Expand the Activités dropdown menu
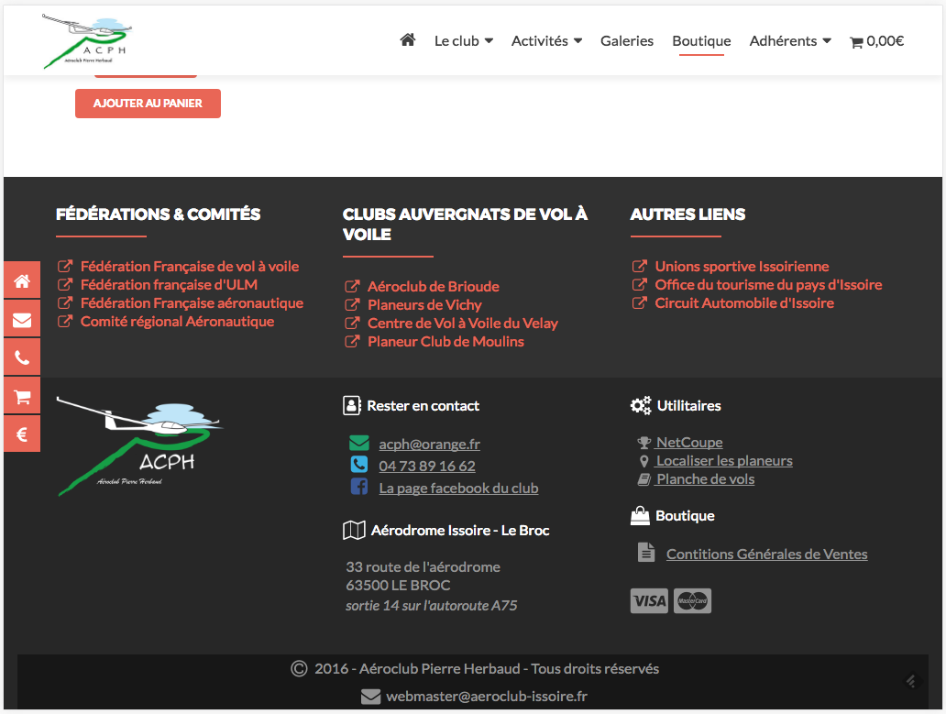 click(546, 41)
